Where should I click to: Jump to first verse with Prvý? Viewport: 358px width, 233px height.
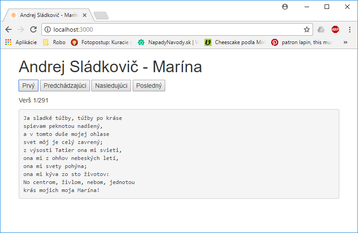pyautogui.click(x=28, y=86)
